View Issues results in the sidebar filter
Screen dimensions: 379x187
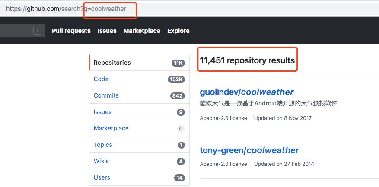pyautogui.click(x=140, y=112)
